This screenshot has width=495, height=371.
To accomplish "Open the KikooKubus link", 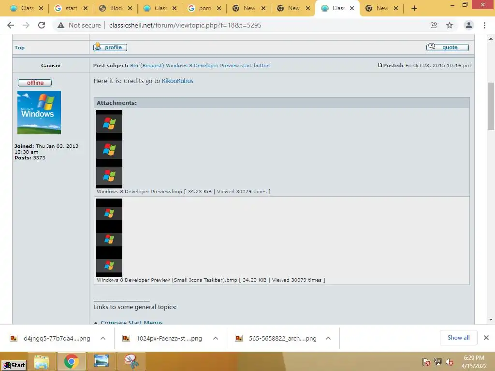I will (177, 81).
